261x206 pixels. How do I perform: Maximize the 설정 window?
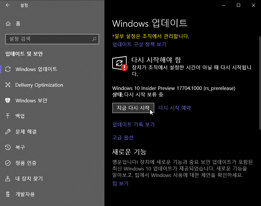[x=238, y=5]
